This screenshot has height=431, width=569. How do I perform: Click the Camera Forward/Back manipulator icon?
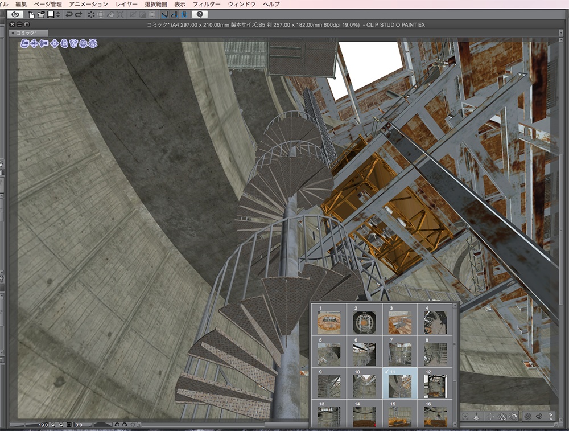(x=44, y=43)
